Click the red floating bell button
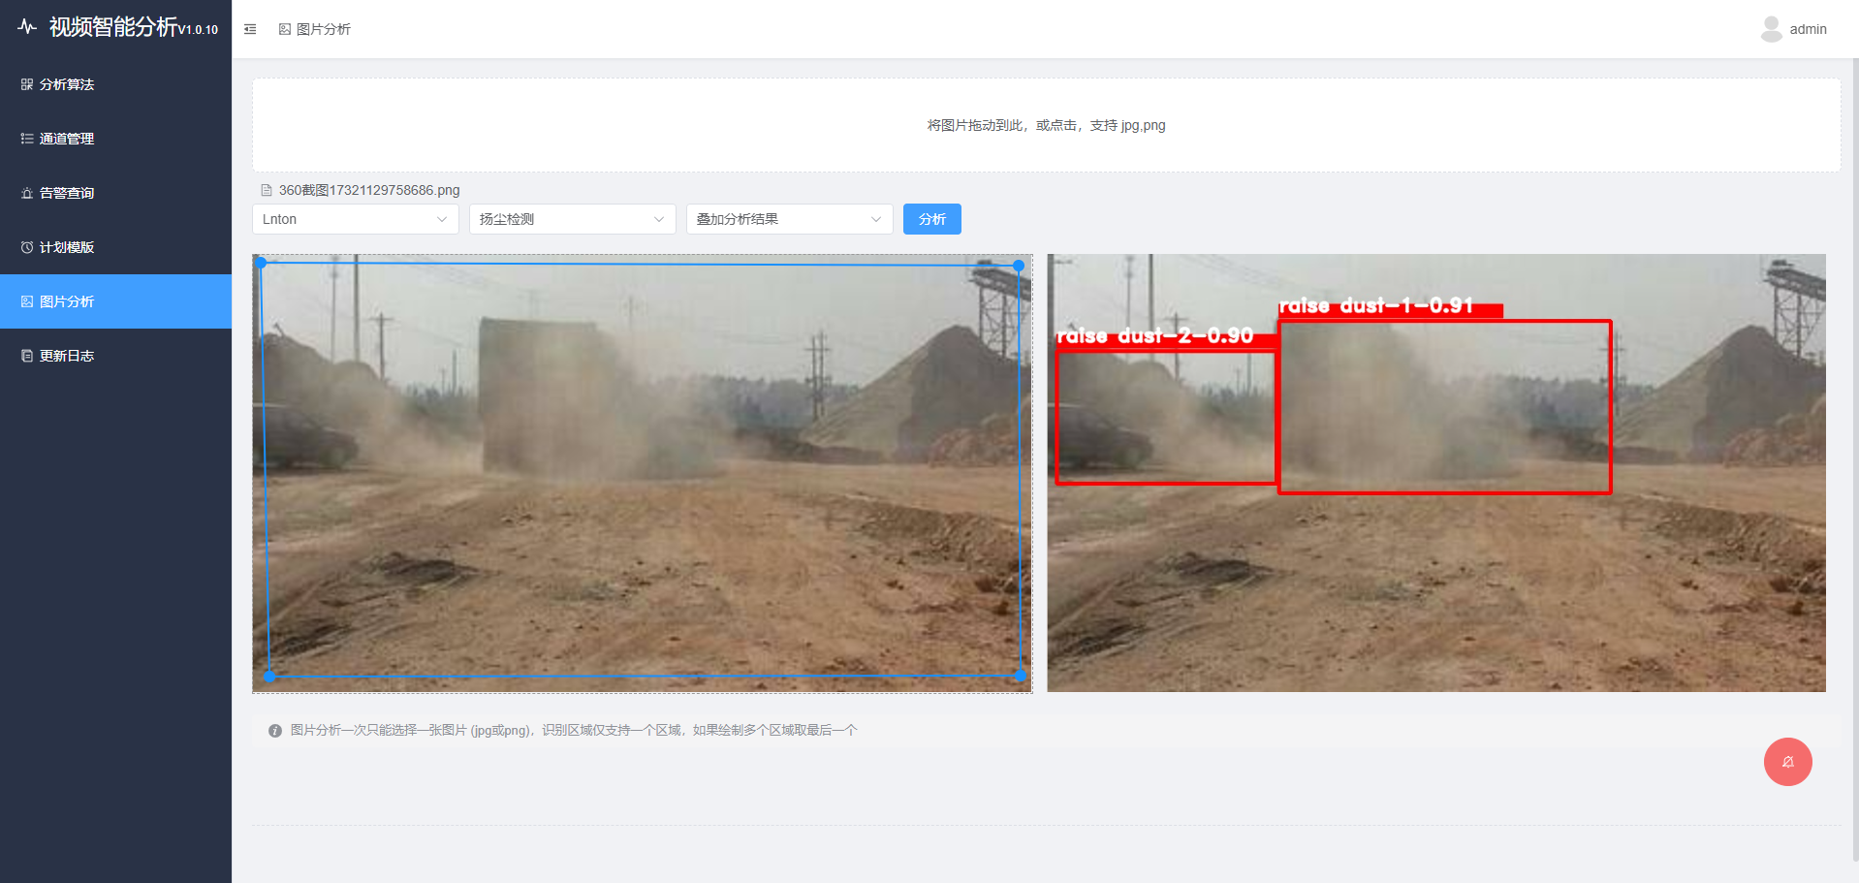Screen dimensions: 1859x883 [1788, 762]
